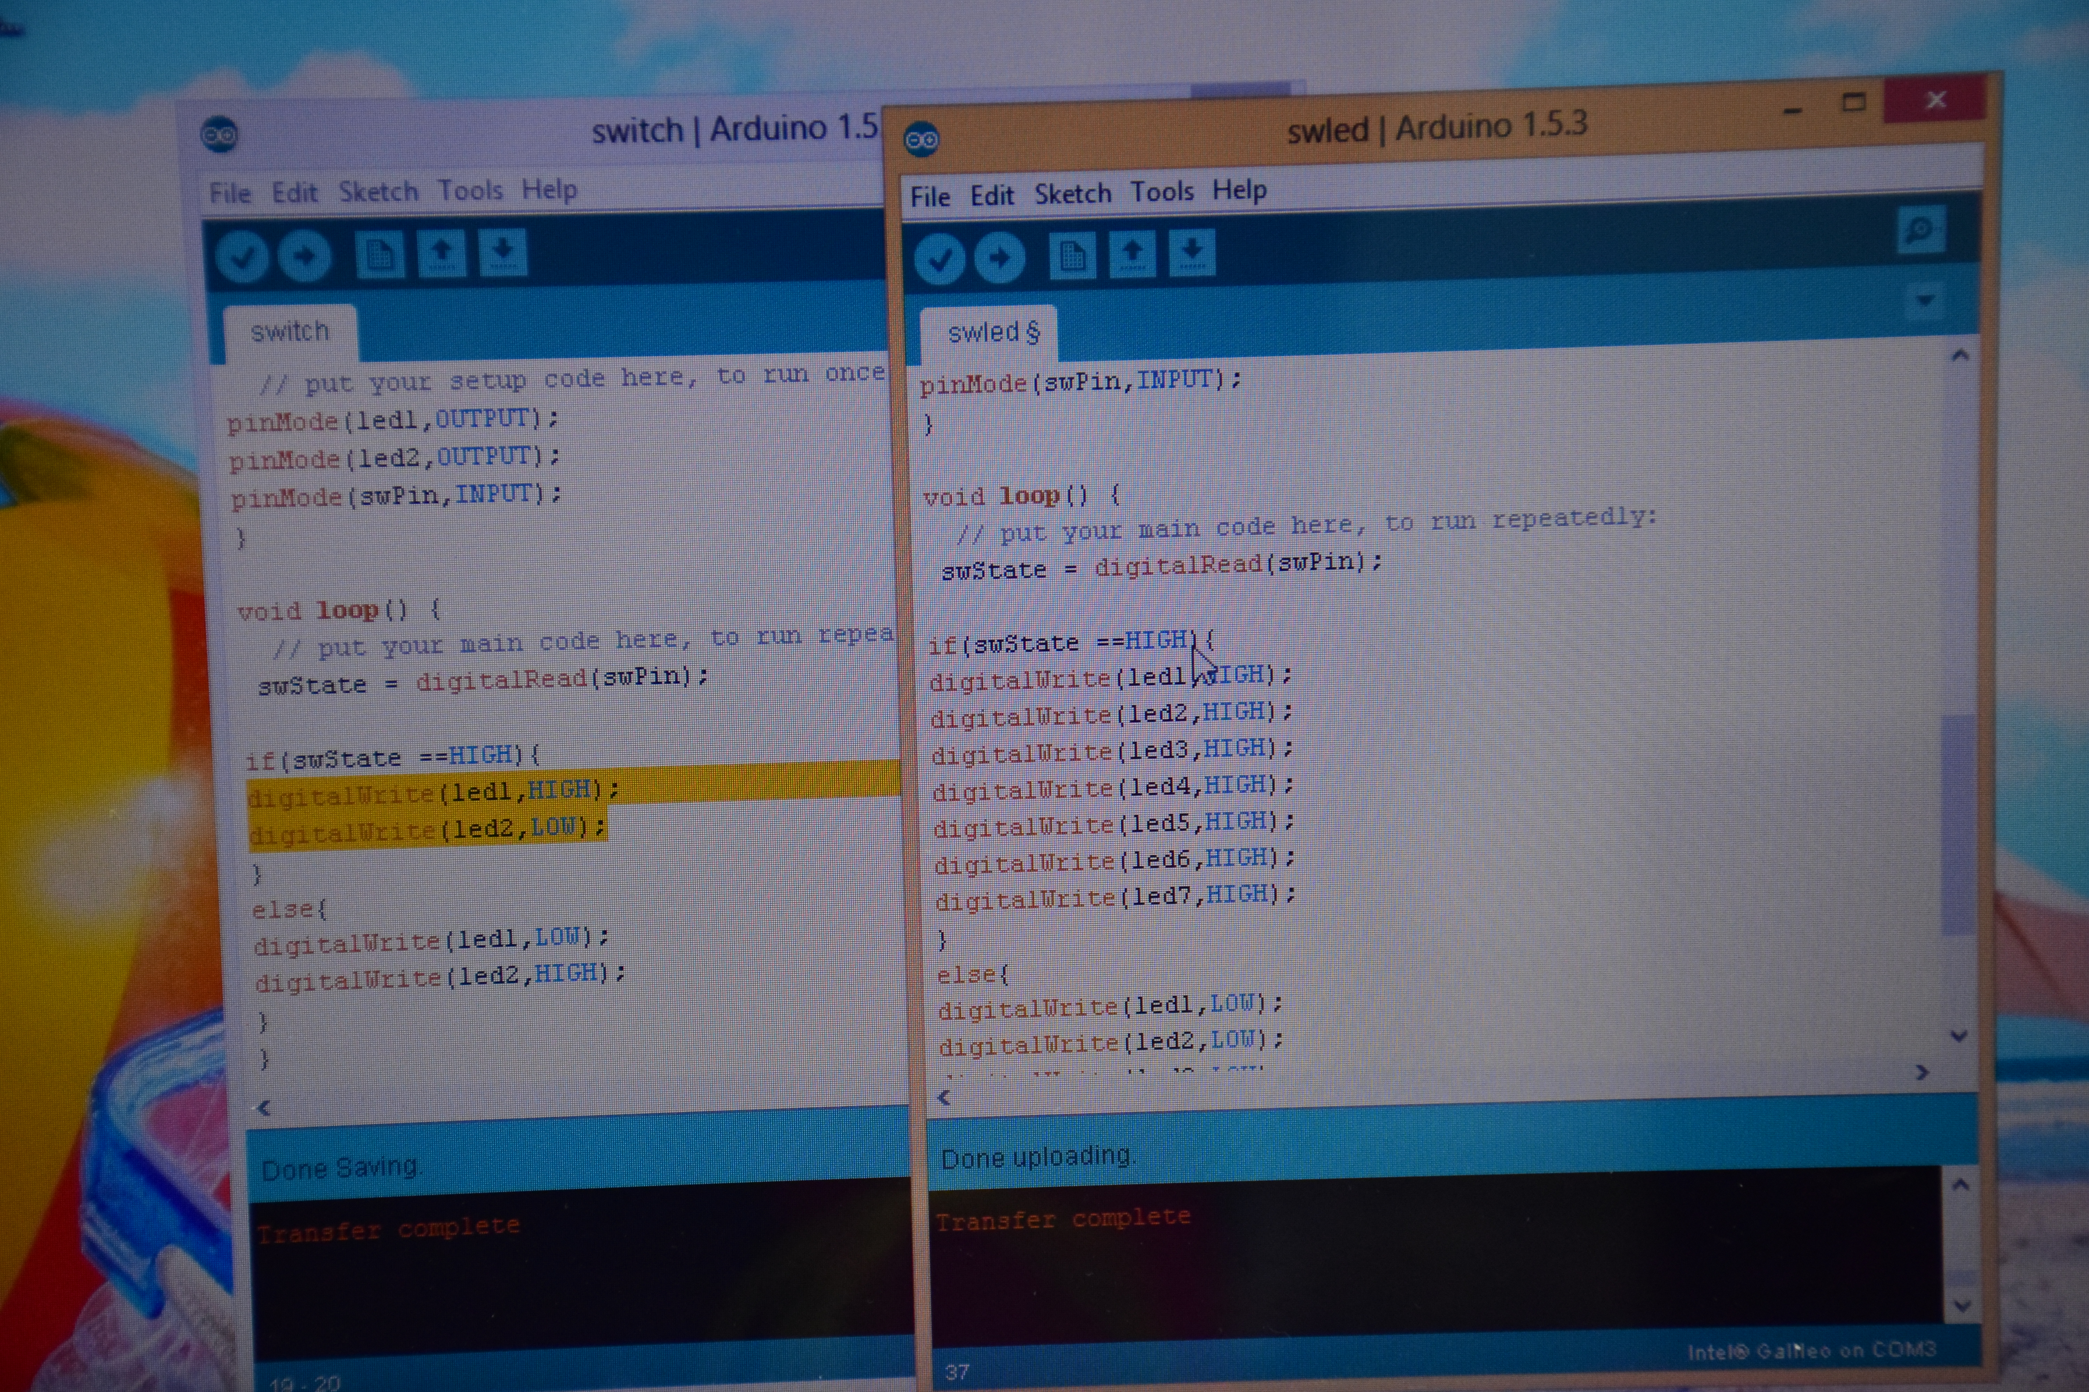This screenshot has height=1392, width=2089.
Task: Click line 'swState = digitalRead(swPin);' in swled
Action: tap(1162, 565)
